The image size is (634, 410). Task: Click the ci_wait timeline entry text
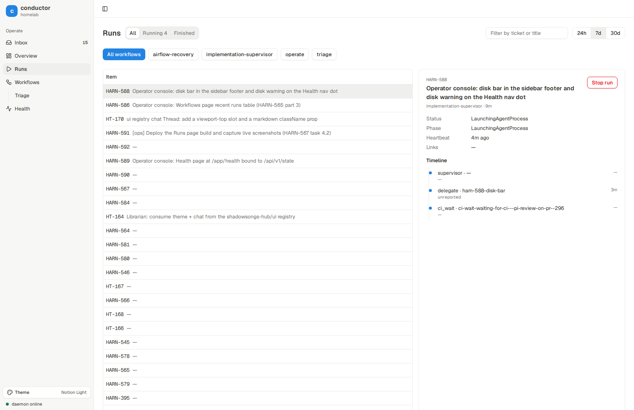click(x=501, y=208)
